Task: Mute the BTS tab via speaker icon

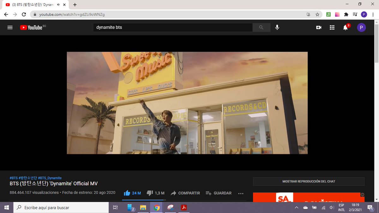Action: coord(58,5)
